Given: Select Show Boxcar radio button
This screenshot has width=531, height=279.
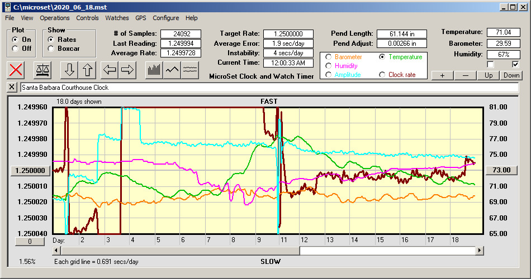Looking at the screenshot, I should 51,49.
